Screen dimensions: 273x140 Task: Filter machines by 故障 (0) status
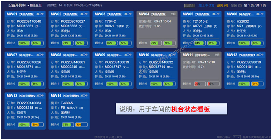223,6
